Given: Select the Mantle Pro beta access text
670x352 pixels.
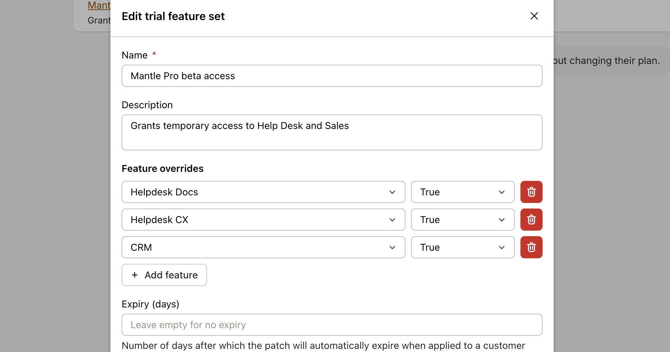Looking at the screenshot, I should pyautogui.click(x=182, y=76).
